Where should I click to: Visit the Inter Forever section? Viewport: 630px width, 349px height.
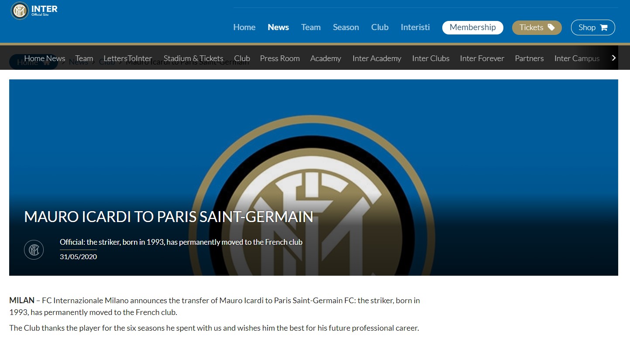(x=482, y=58)
